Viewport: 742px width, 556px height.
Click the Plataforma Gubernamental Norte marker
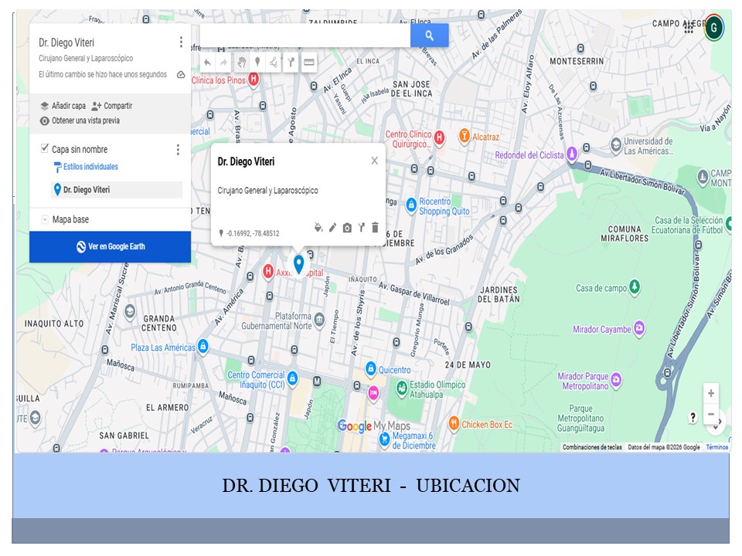pos(319,320)
